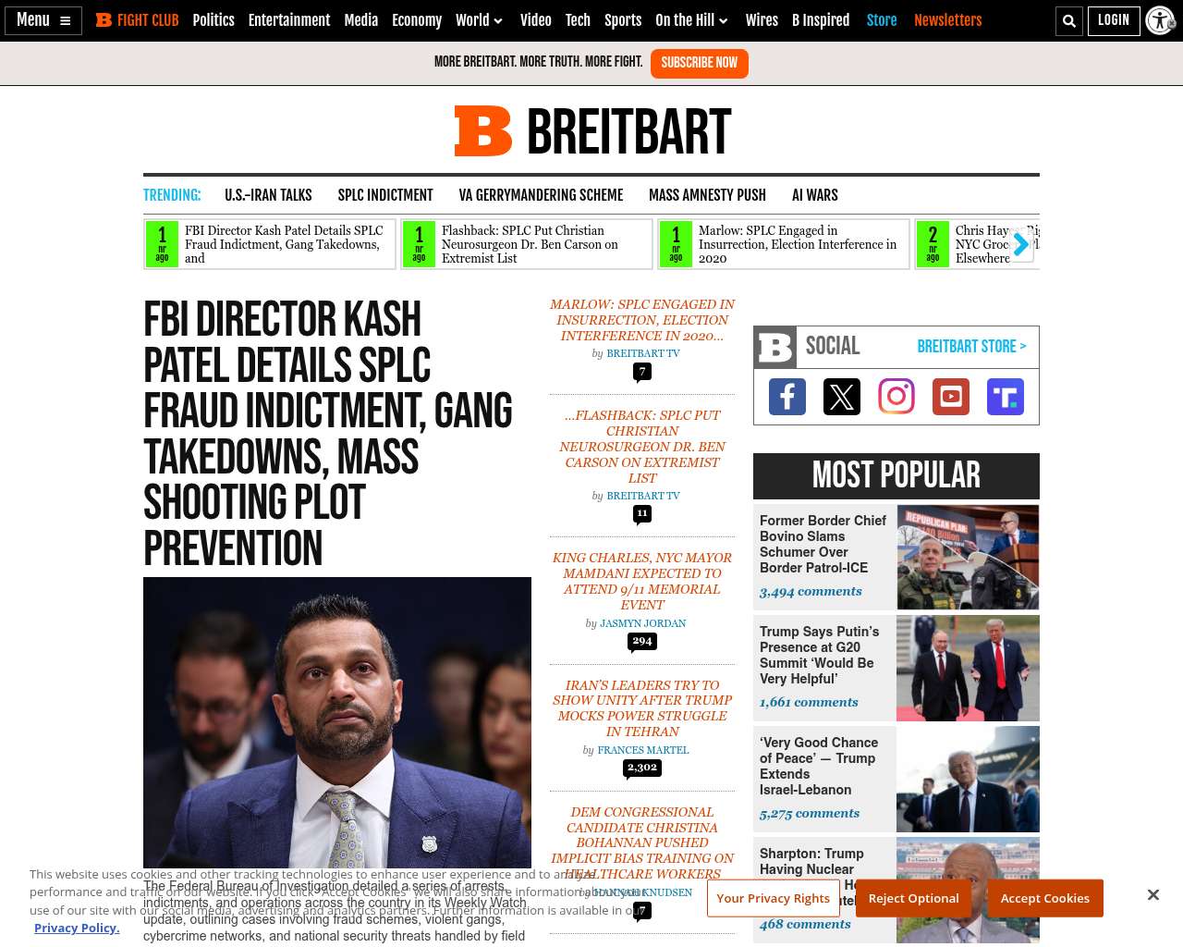This screenshot has height=947, width=1183.
Task: Click the orange Breitbart B logo
Action: pos(482,130)
